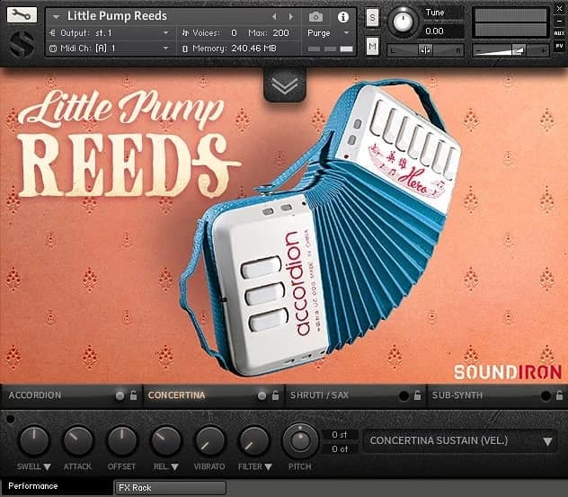Image resolution: width=568 pixels, height=497 pixels.
Task: Mute the instrument with M button
Action: tap(372, 46)
